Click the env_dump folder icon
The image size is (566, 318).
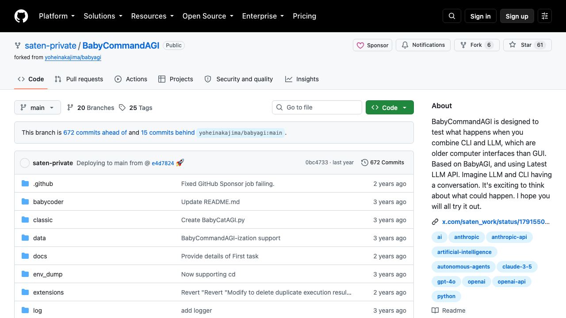tap(25, 274)
